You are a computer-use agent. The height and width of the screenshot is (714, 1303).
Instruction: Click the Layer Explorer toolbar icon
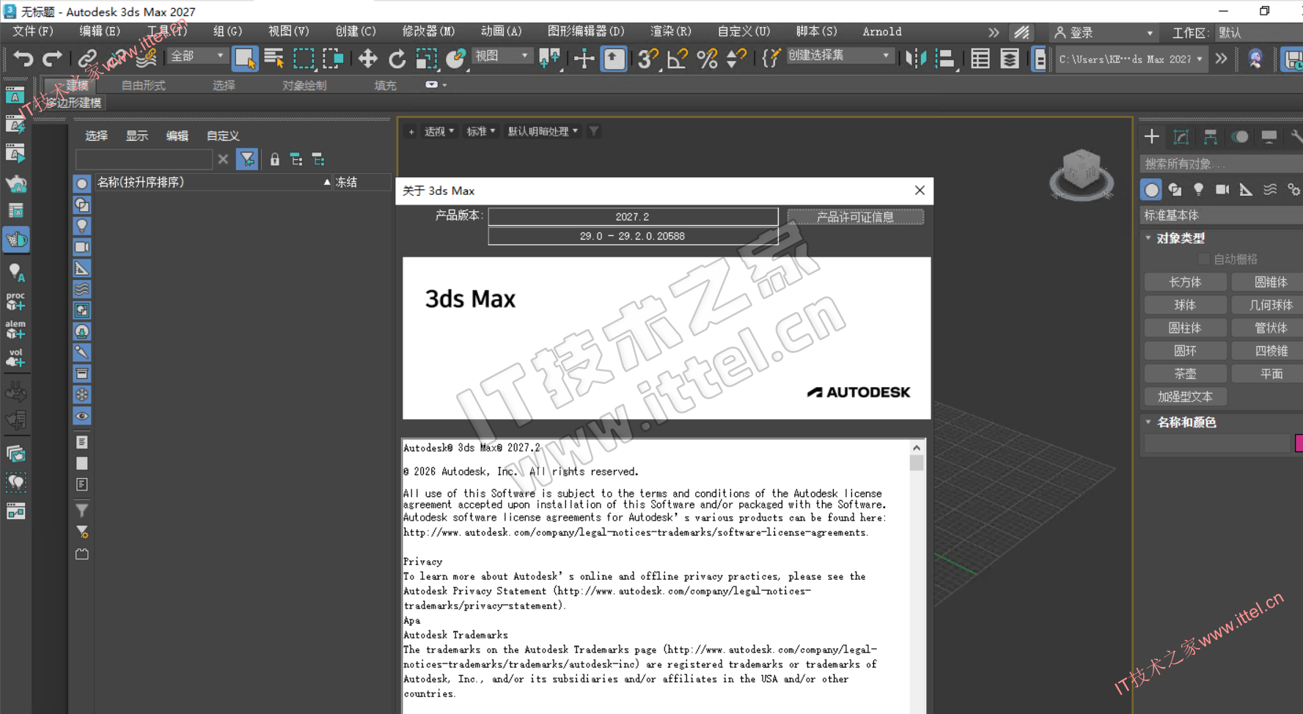pos(1010,58)
